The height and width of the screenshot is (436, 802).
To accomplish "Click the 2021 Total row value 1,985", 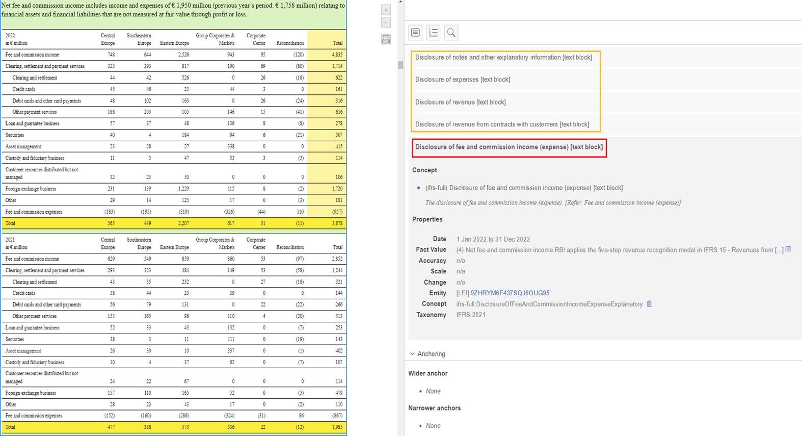I will click(x=337, y=427).
